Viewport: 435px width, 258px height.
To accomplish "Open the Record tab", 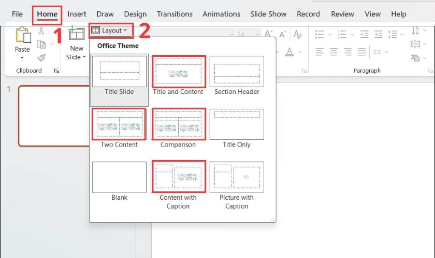I will point(308,14).
